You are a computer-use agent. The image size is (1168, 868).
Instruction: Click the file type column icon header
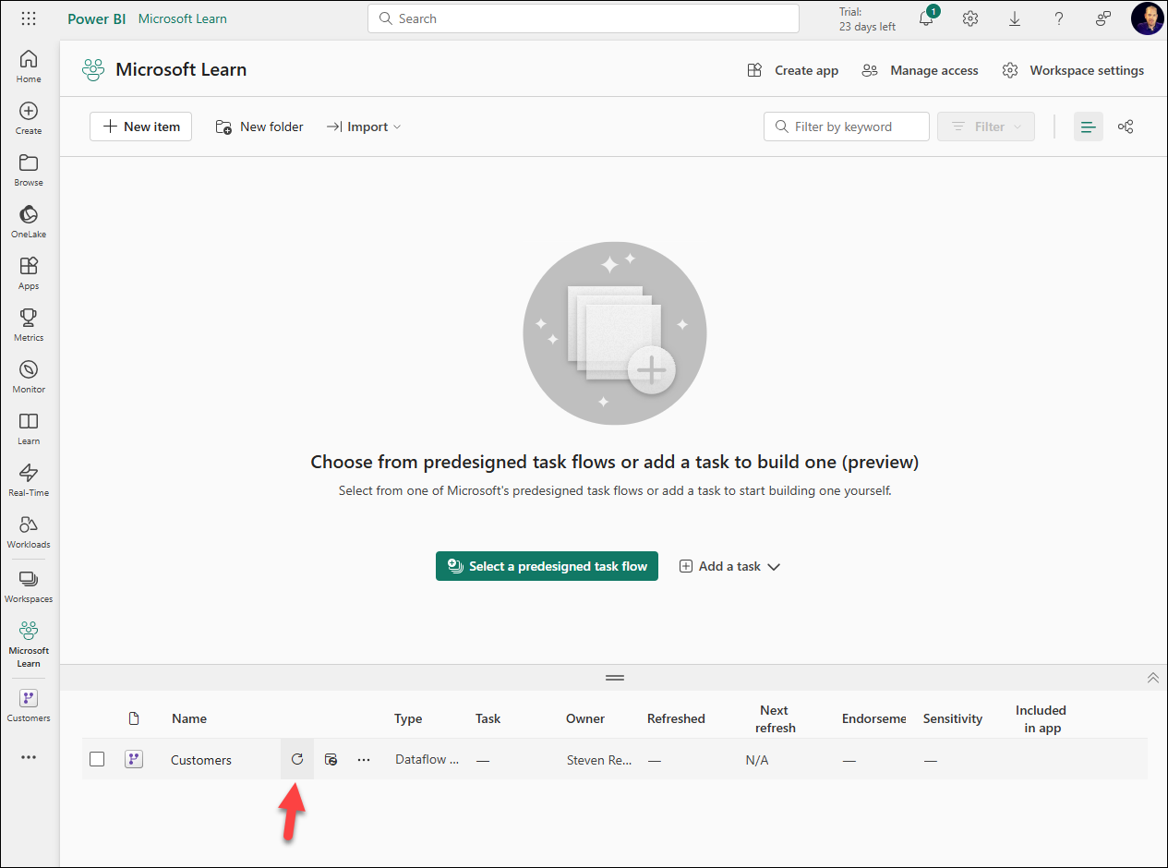[134, 718]
